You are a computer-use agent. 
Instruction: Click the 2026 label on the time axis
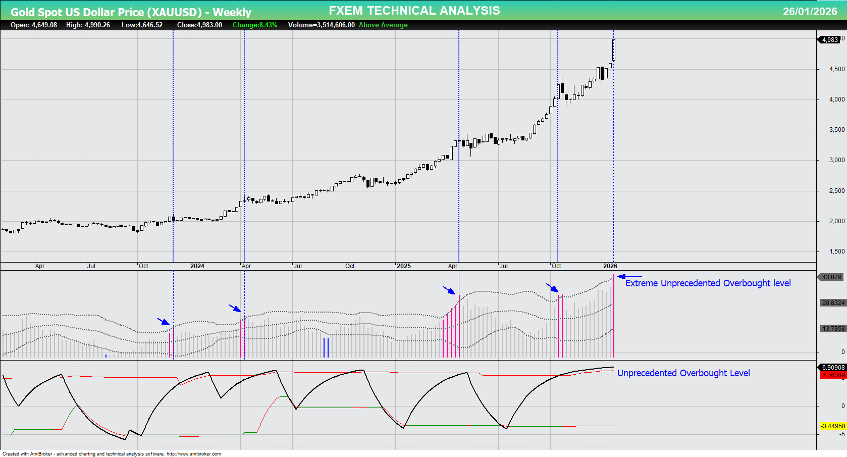[x=610, y=266]
